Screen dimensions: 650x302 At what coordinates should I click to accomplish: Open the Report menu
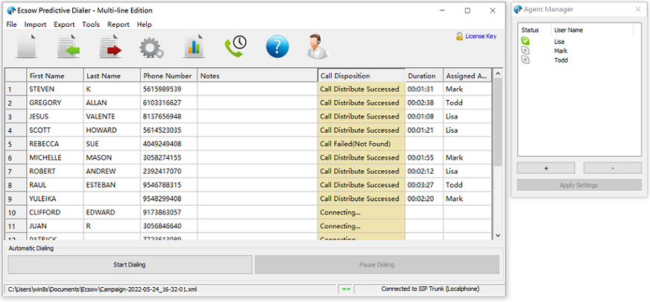[118, 25]
